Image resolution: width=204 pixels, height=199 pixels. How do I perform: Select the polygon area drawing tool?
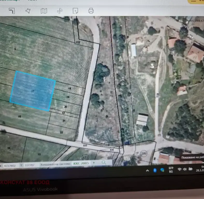pos(28,11)
